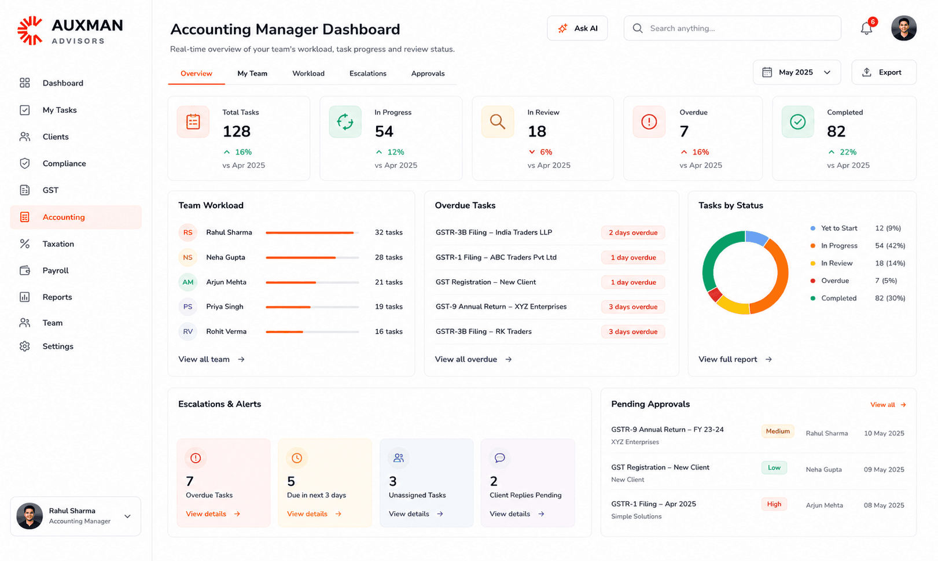Click the High priority badge for GSTR-1 Filing
The width and height of the screenshot is (938, 561).
pos(774,504)
